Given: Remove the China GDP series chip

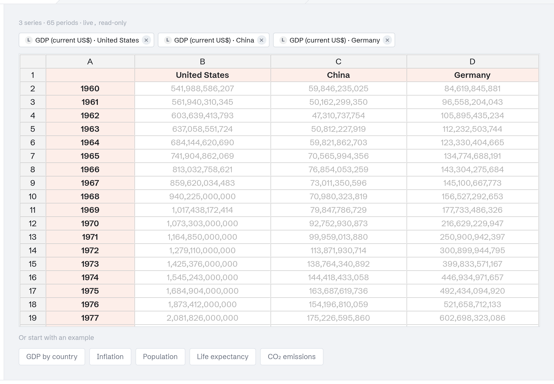Looking at the screenshot, I should 261,40.
